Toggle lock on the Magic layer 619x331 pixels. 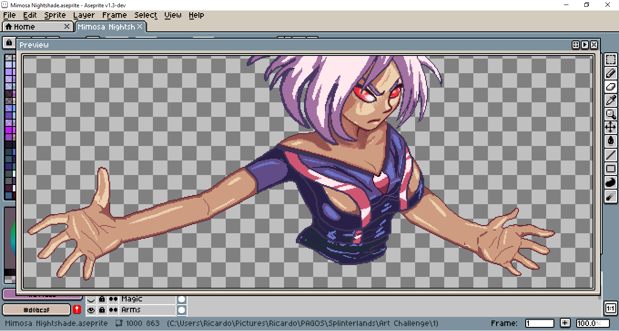tap(102, 299)
